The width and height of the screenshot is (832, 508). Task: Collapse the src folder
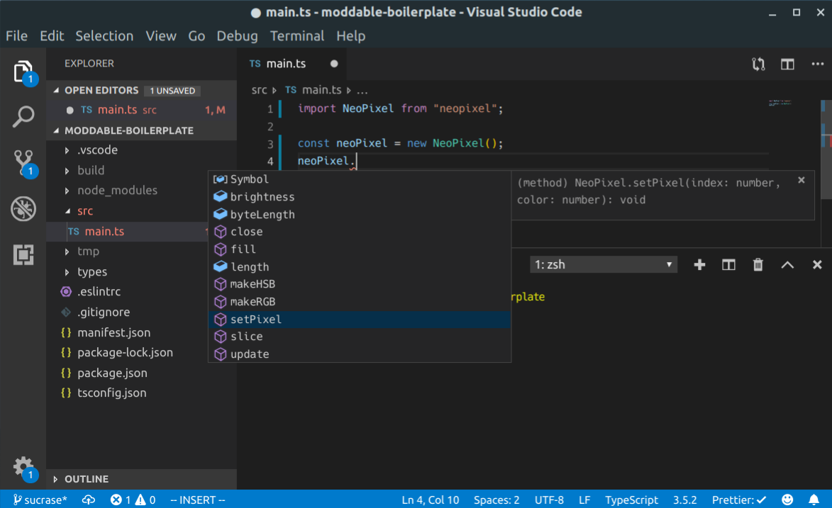click(x=67, y=211)
